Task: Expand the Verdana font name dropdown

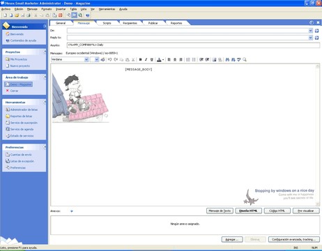Action: pos(86,59)
